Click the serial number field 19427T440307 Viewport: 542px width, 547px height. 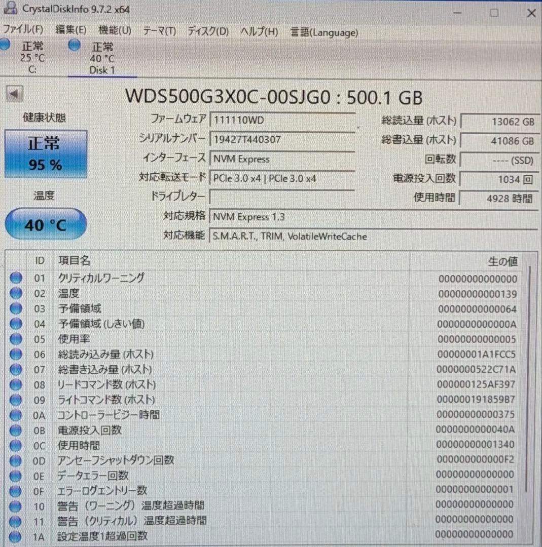coord(282,140)
